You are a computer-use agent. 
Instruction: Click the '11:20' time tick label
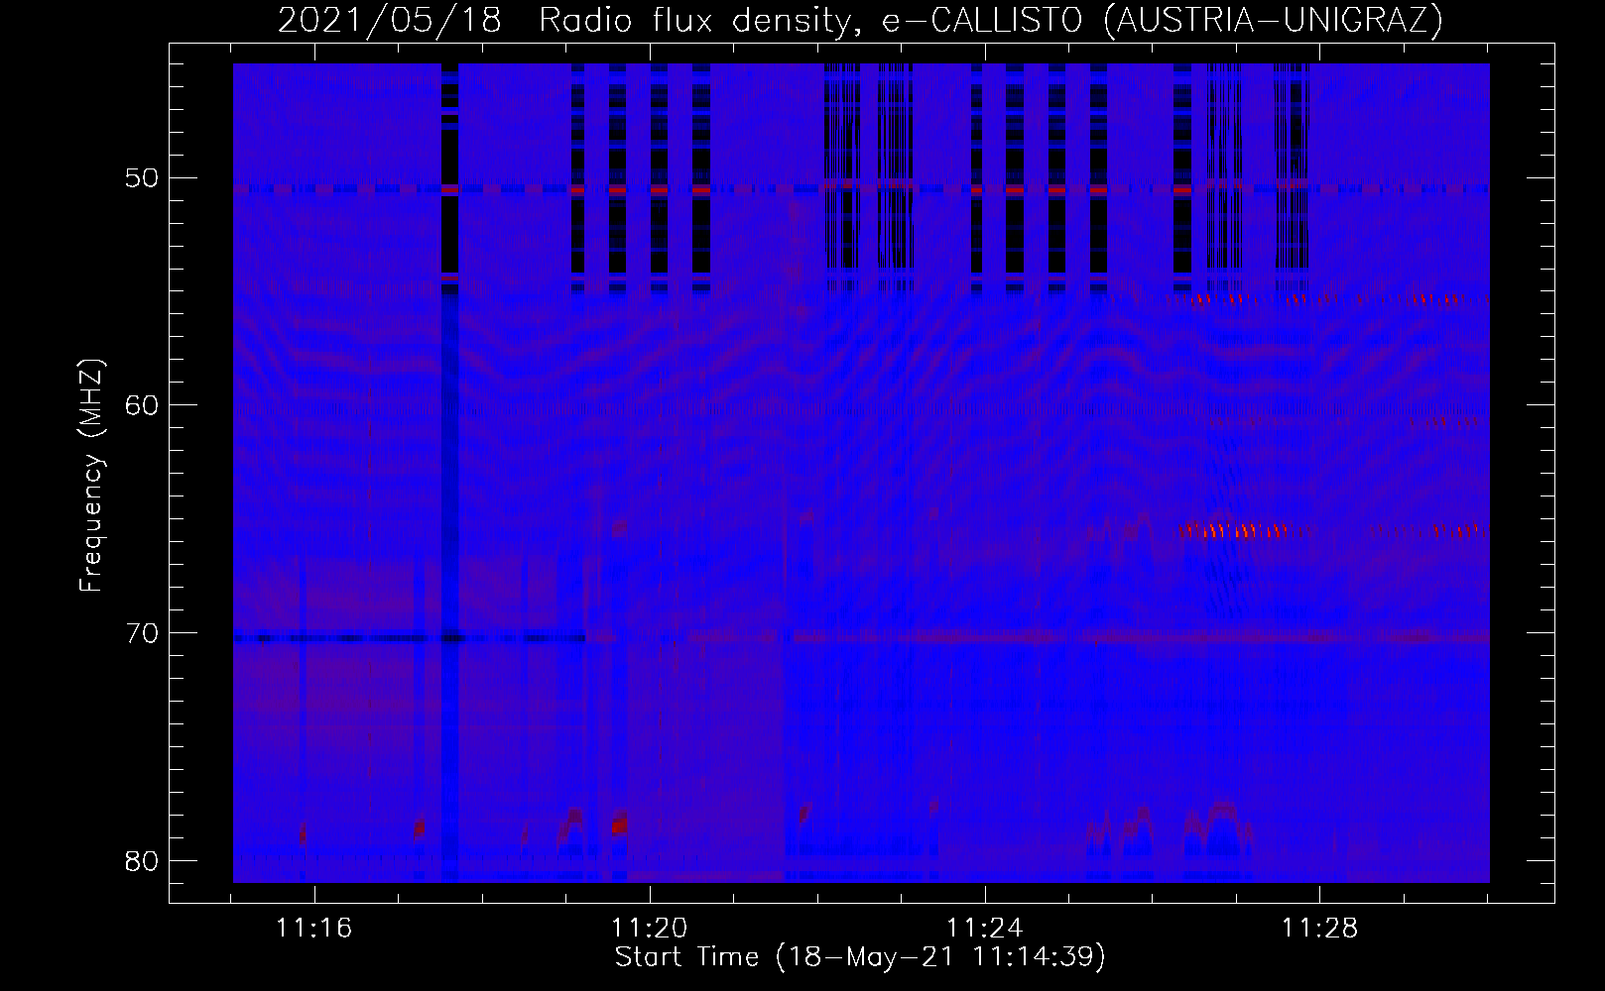point(650,929)
